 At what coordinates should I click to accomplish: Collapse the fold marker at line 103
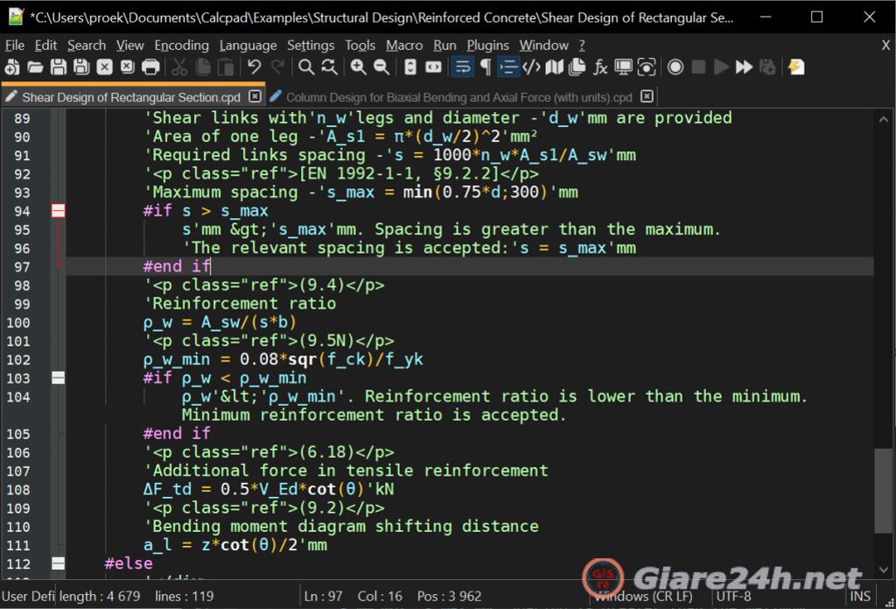pos(58,378)
